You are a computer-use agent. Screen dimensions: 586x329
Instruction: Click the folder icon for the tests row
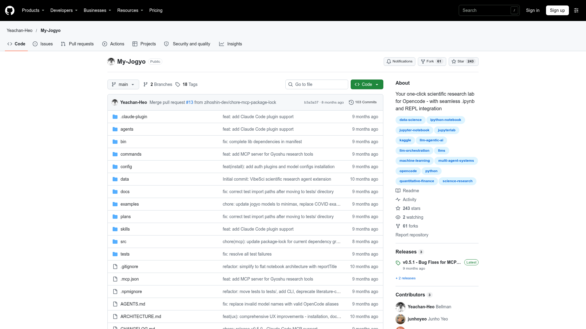pyautogui.click(x=115, y=254)
